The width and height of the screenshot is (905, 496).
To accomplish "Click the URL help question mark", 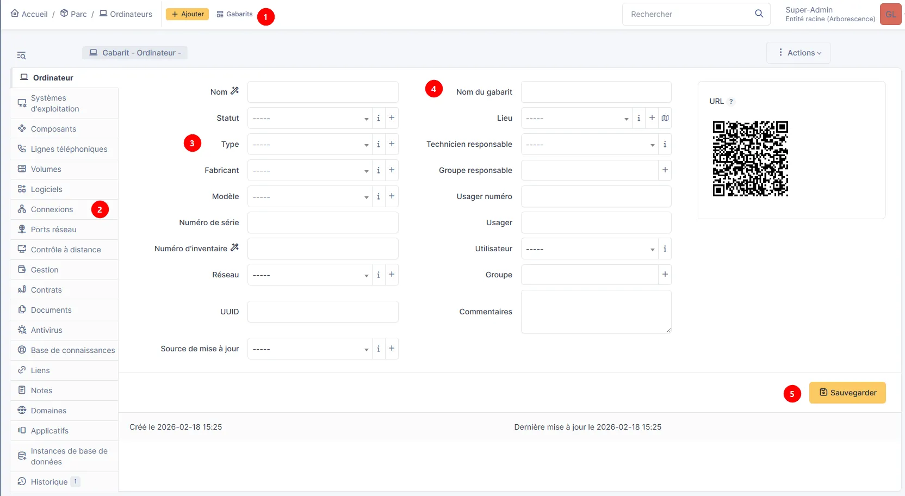I will [x=731, y=102].
